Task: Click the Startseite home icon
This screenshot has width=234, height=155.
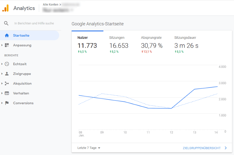Action: (x=7, y=35)
